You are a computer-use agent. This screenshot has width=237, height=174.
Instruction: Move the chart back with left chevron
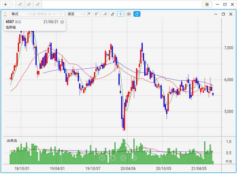pos(123,158)
